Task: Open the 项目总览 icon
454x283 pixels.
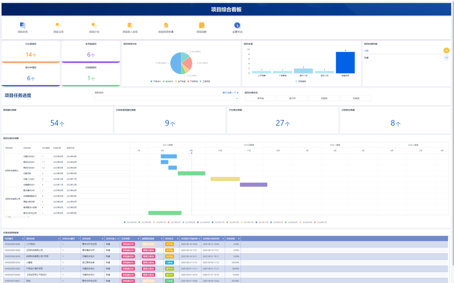Action: (x=23, y=25)
